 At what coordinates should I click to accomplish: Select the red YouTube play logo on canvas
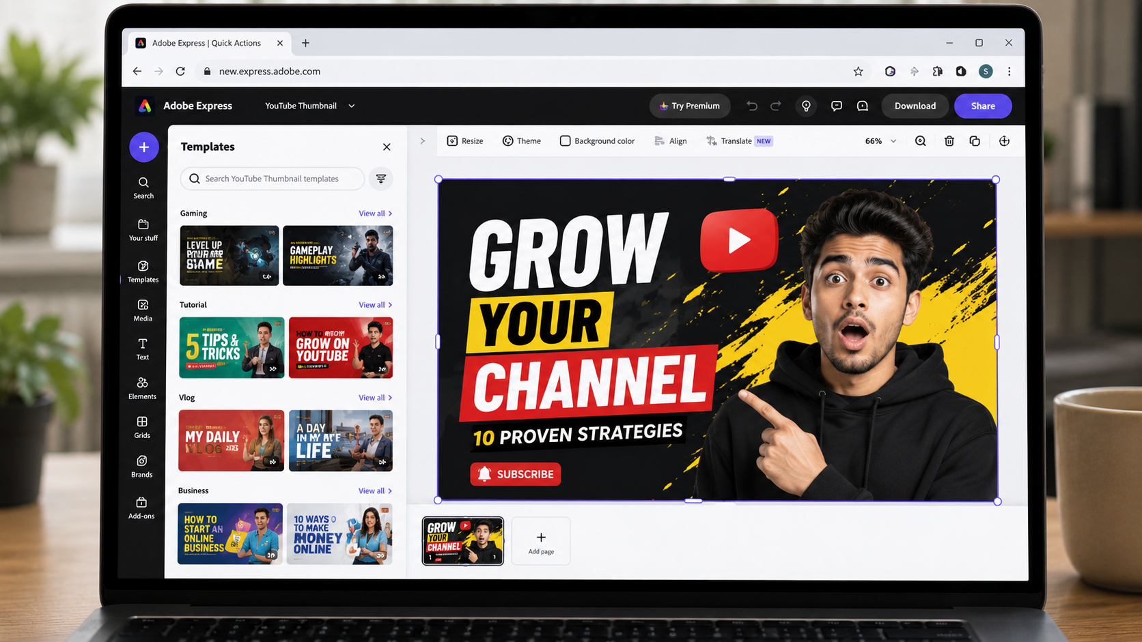(739, 239)
